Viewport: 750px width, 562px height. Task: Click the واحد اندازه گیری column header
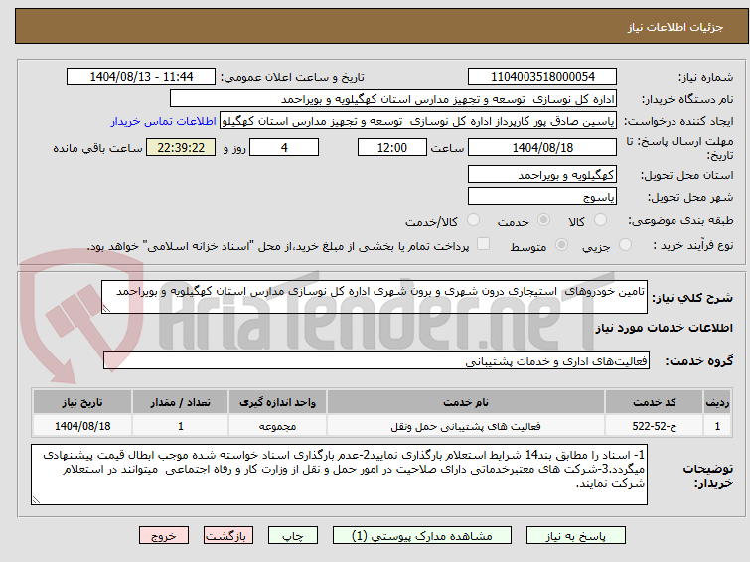click(278, 402)
